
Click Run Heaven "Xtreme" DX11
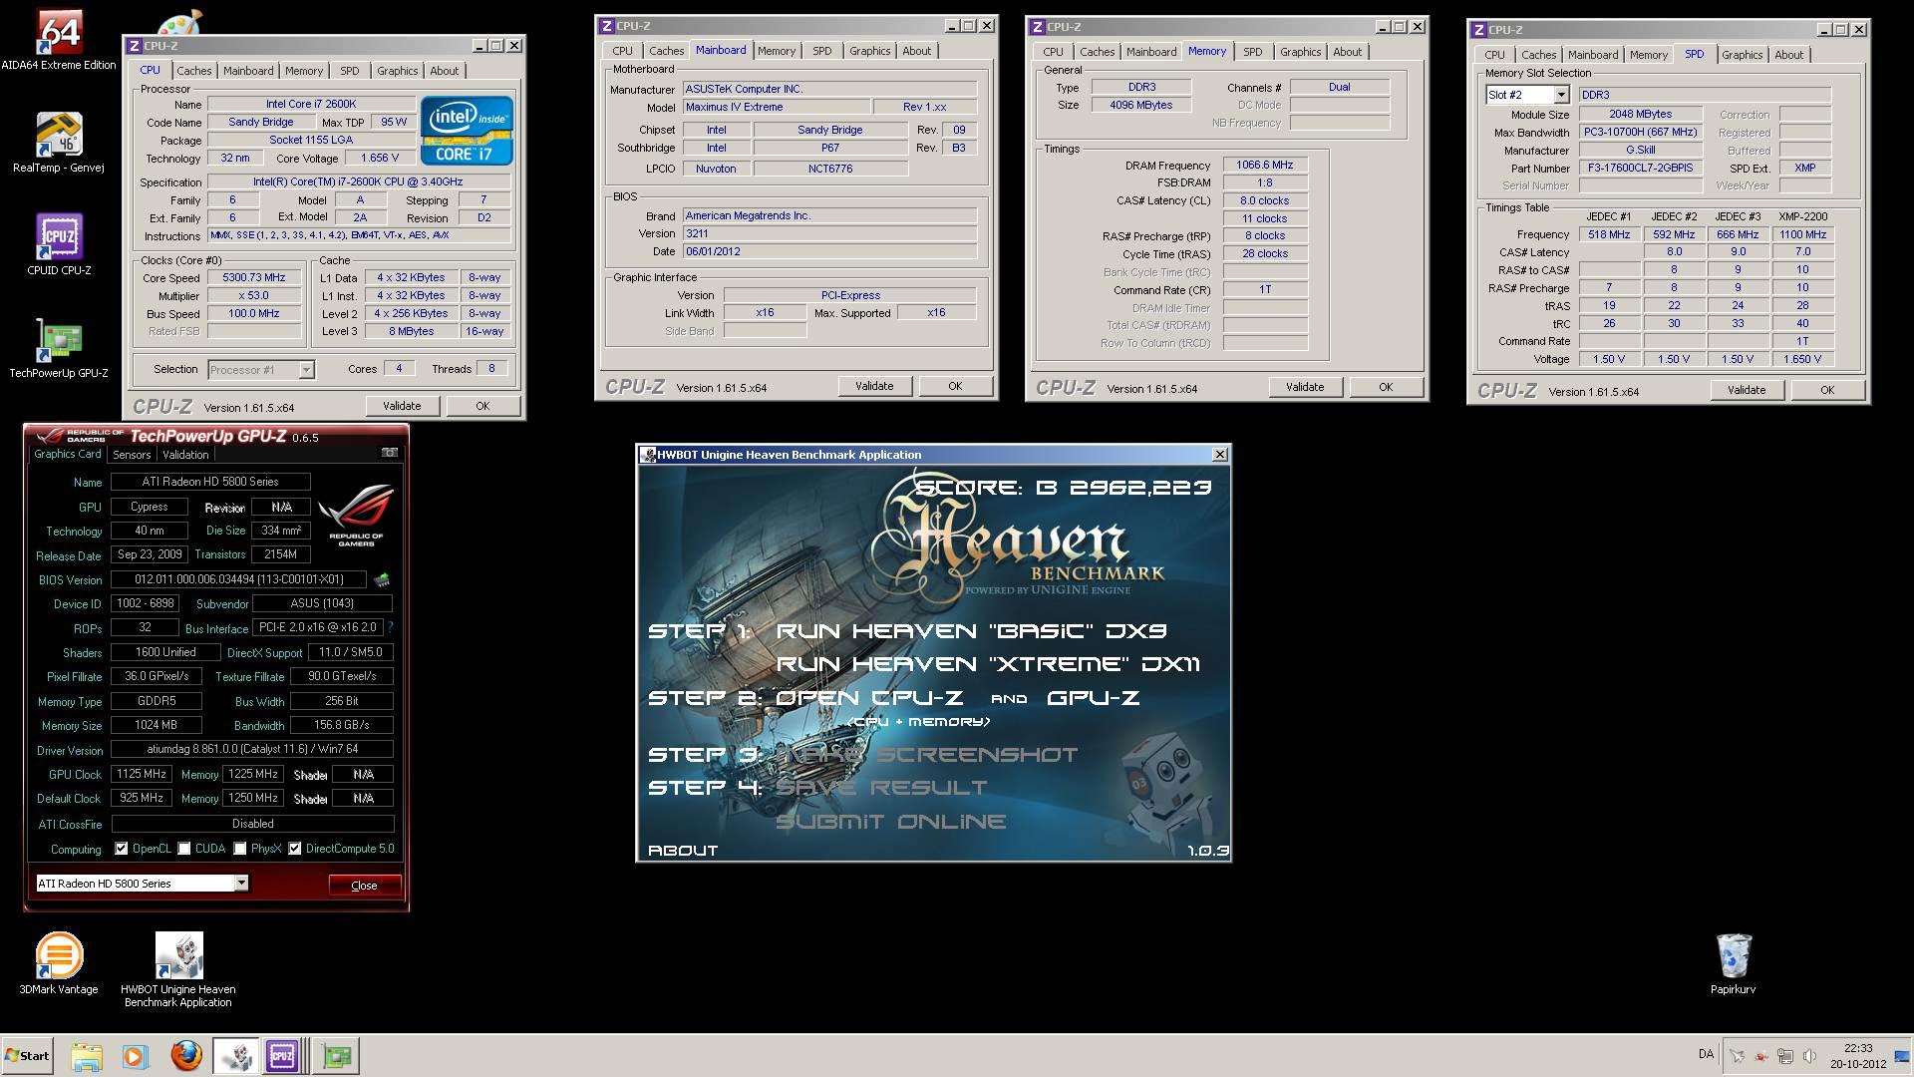tap(988, 664)
